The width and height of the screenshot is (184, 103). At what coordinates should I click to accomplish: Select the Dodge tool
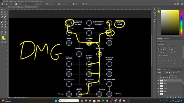(x=2, y=27)
